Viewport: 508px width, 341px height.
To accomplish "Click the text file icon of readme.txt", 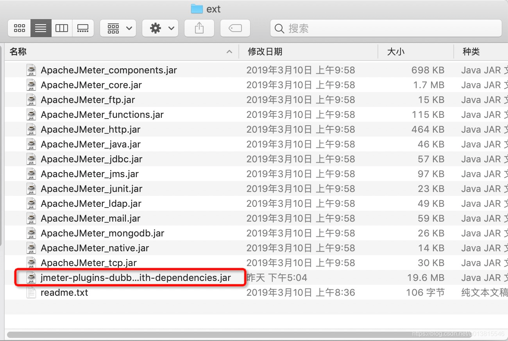I will pyautogui.click(x=31, y=293).
